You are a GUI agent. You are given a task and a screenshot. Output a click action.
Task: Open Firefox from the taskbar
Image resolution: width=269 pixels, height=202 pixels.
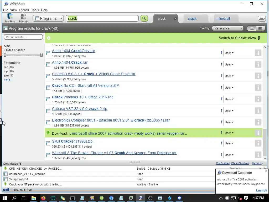[x=43, y=198]
